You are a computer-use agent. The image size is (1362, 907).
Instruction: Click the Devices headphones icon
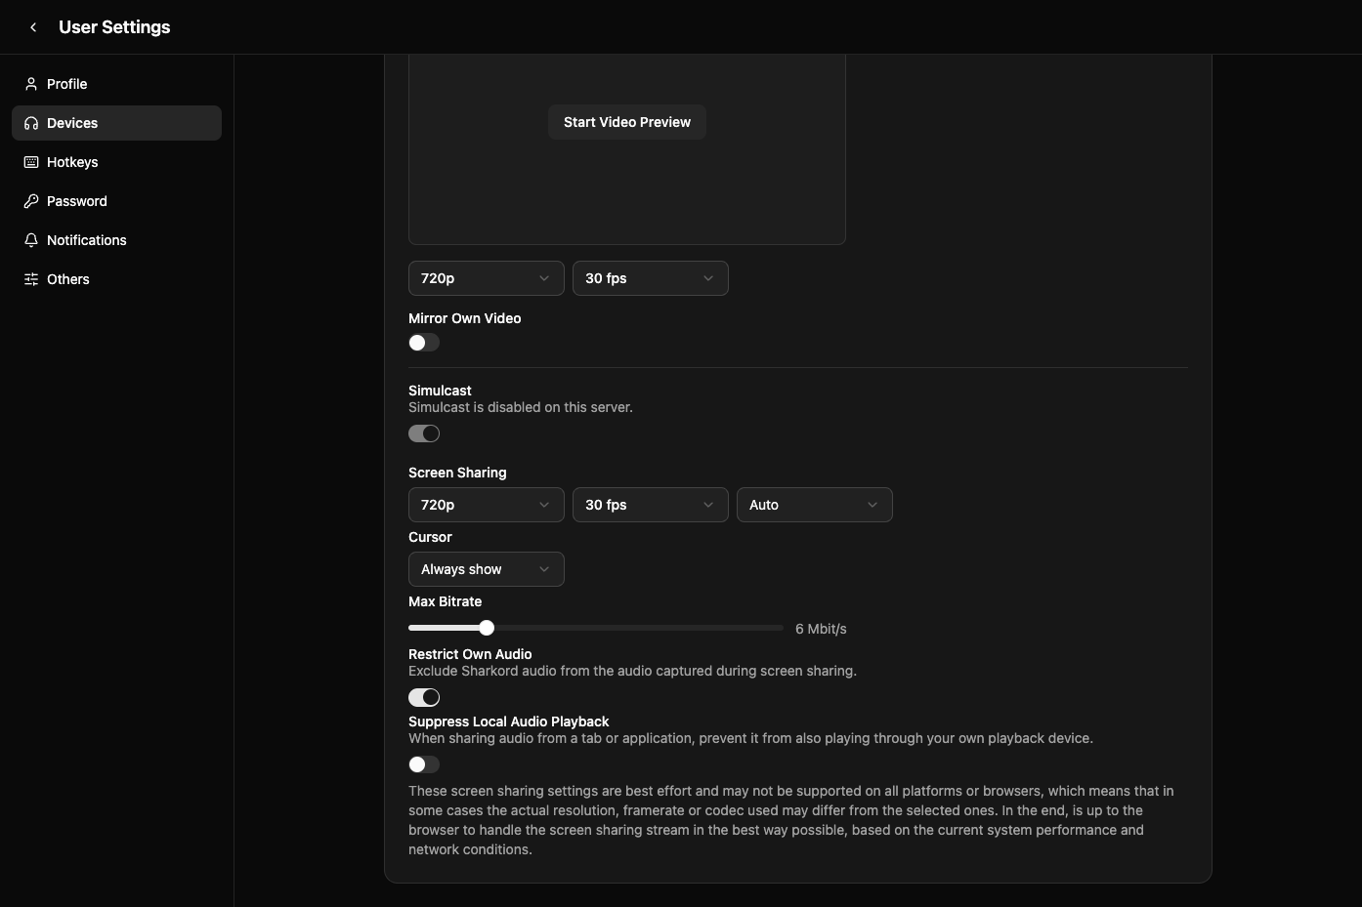[x=31, y=123]
